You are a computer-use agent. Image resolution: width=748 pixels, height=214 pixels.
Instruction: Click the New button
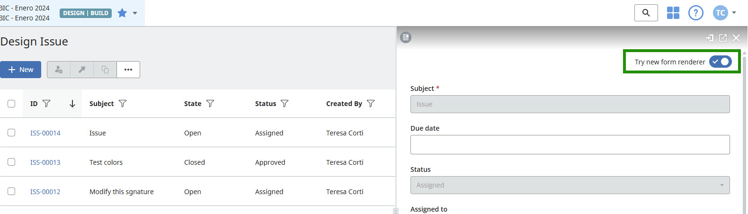(21, 70)
